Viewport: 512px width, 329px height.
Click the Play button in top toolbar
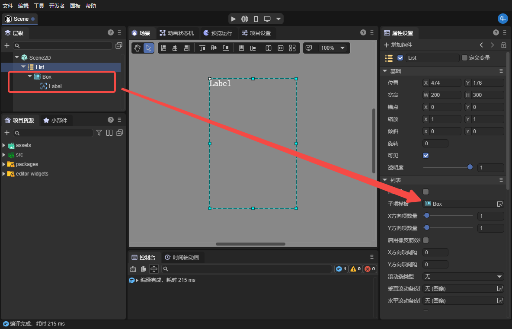click(234, 19)
